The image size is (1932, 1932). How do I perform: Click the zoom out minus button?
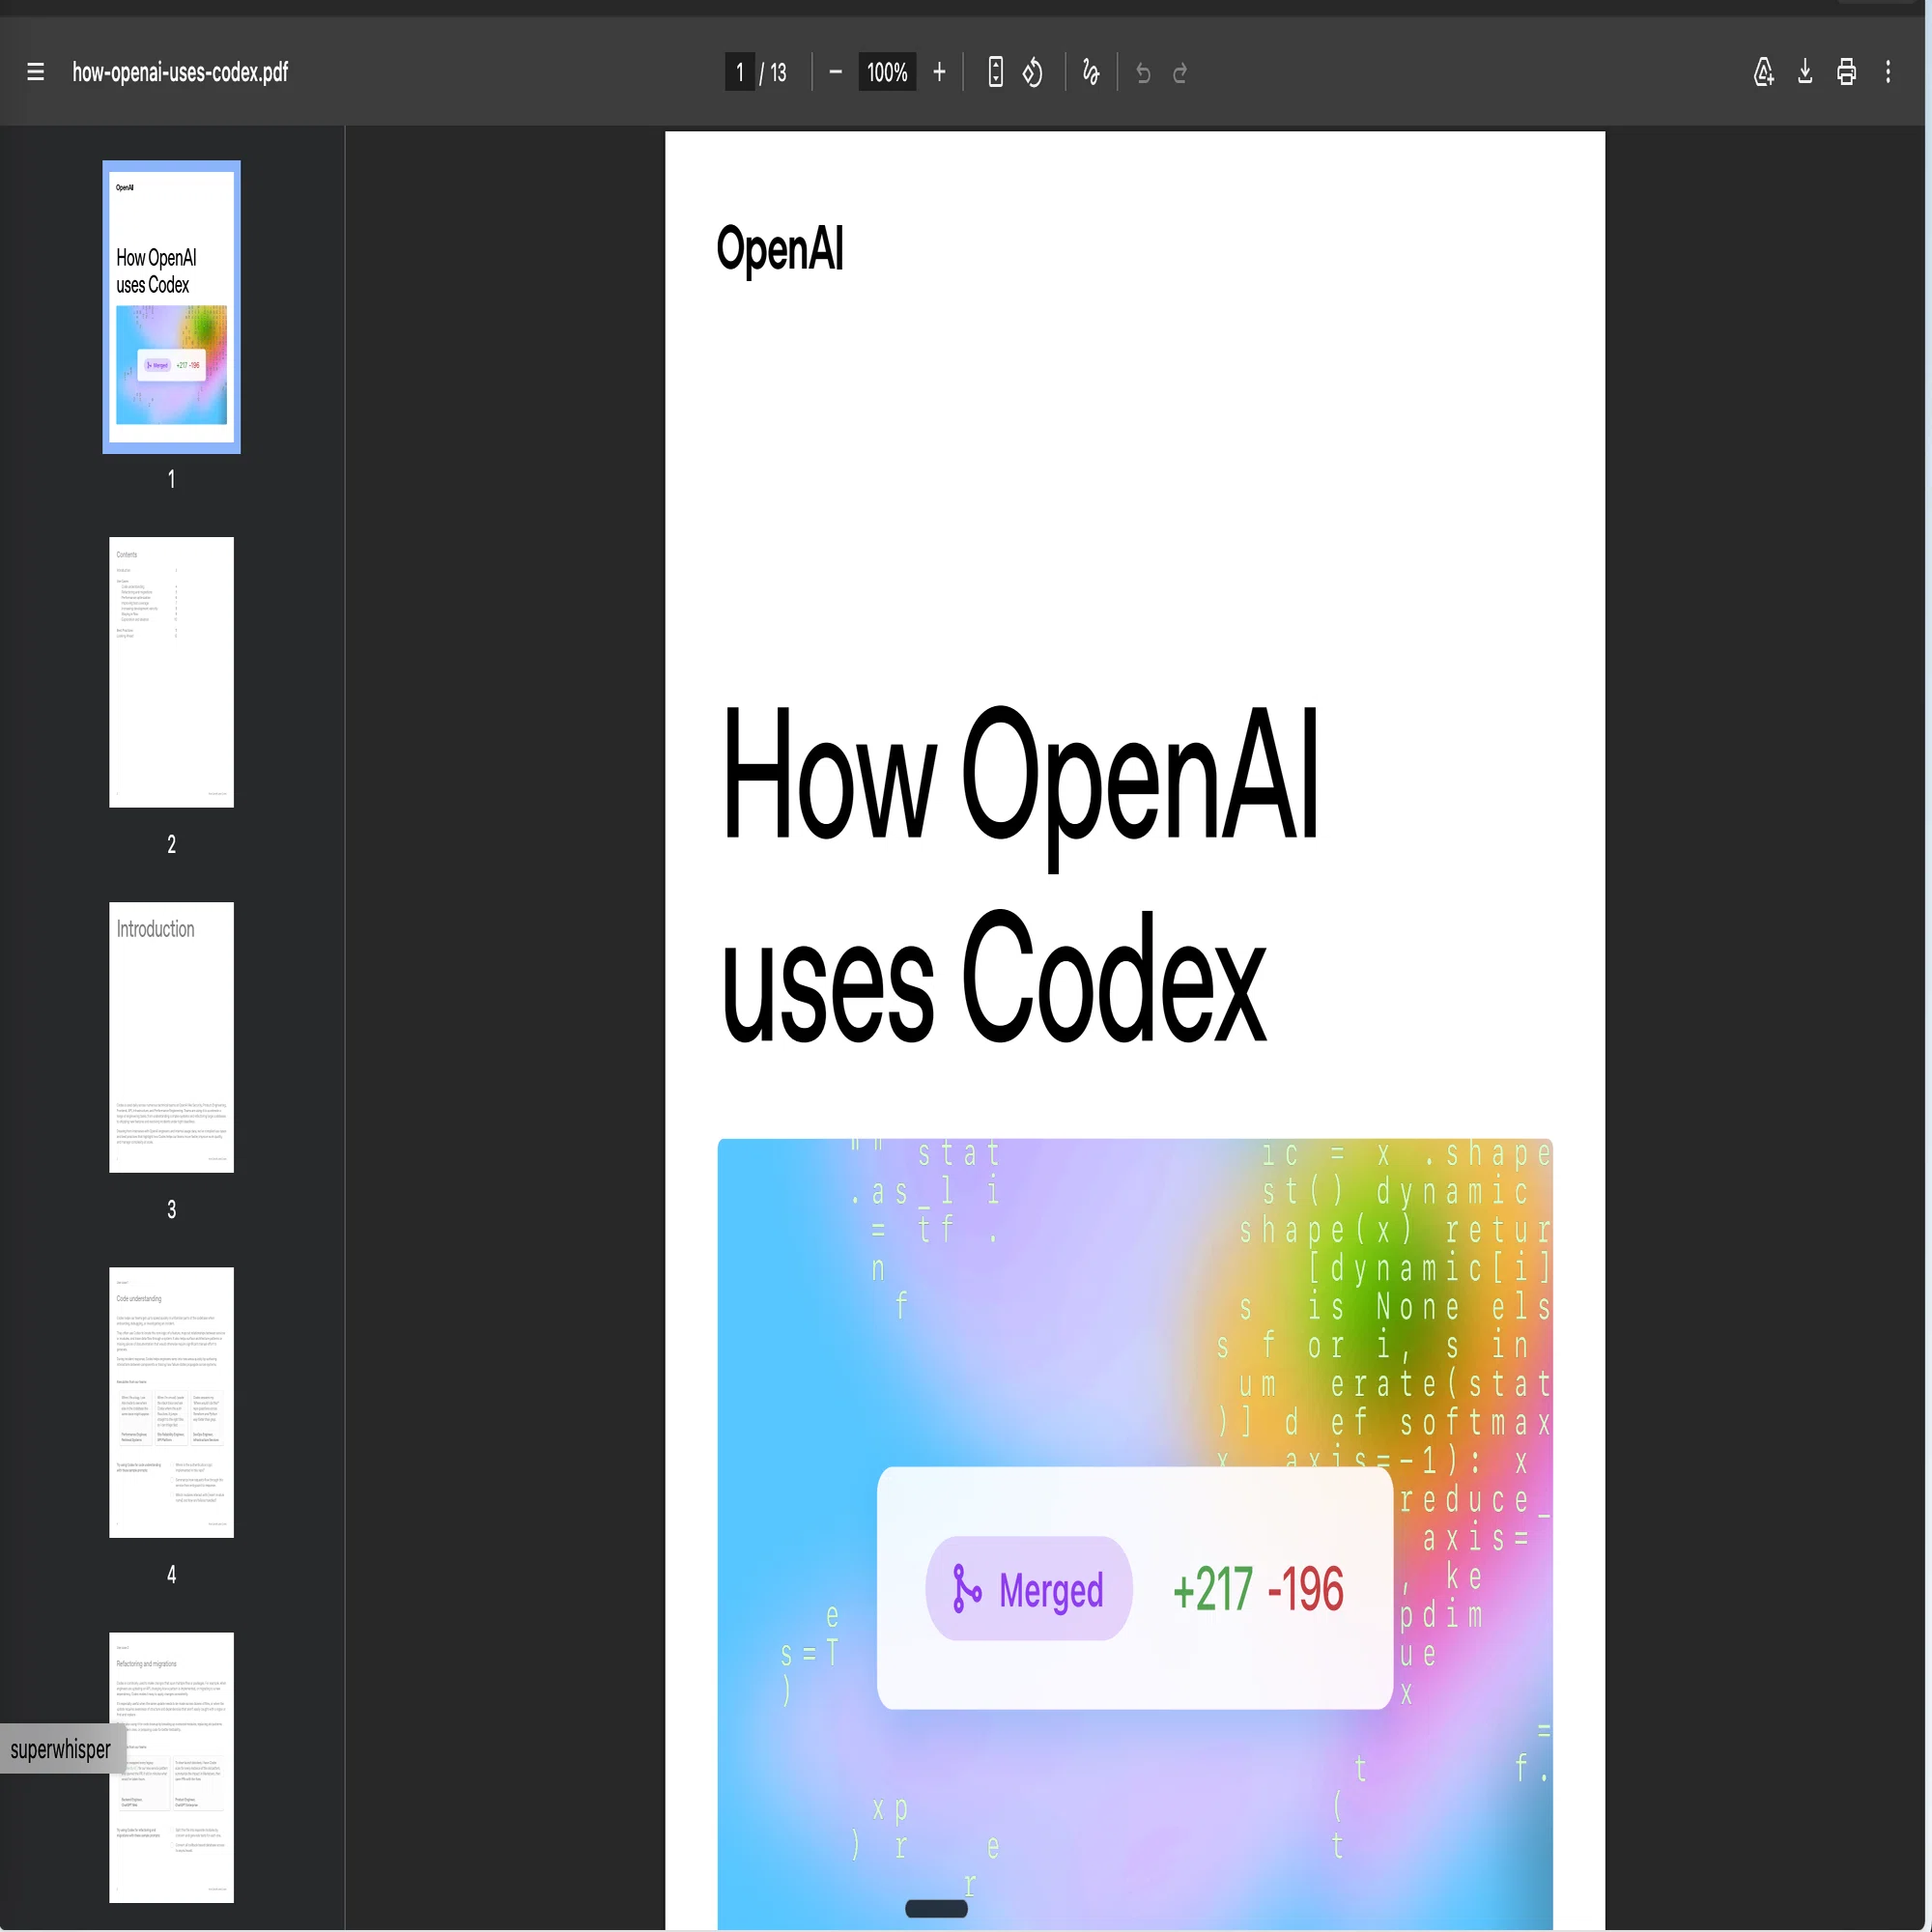pyautogui.click(x=835, y=72)
